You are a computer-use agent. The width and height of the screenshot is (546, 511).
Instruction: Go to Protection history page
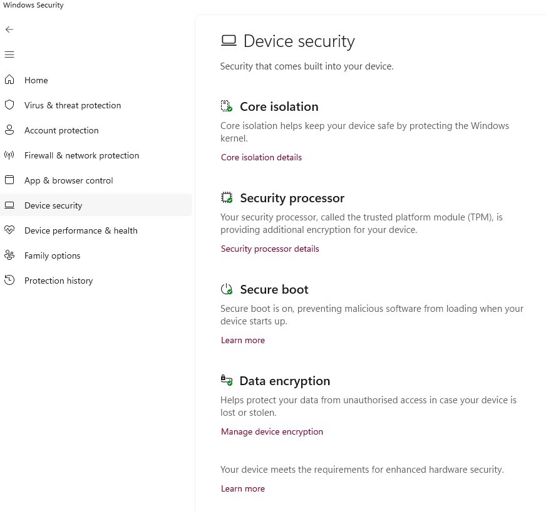point(58,281)
